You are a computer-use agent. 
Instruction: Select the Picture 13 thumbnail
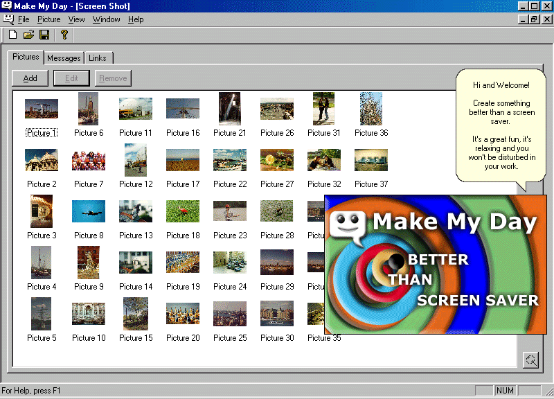[x=136, y=211]
